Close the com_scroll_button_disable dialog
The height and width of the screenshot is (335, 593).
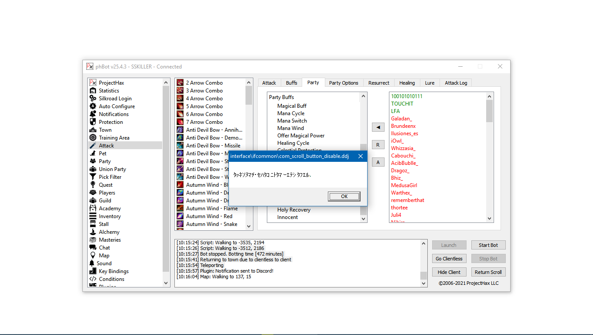pos(360,156)
